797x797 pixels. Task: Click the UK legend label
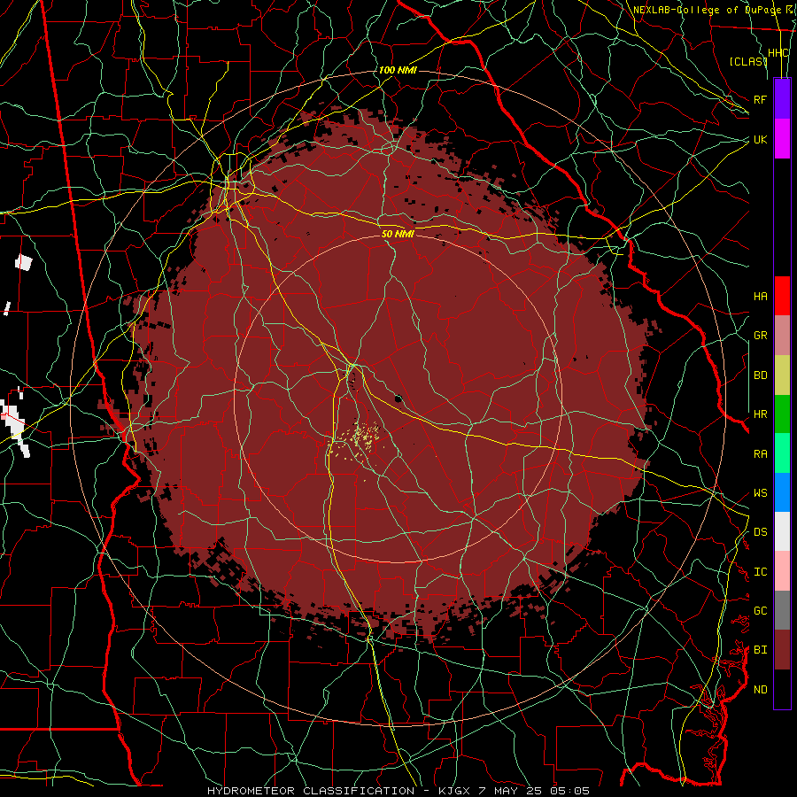760,139
